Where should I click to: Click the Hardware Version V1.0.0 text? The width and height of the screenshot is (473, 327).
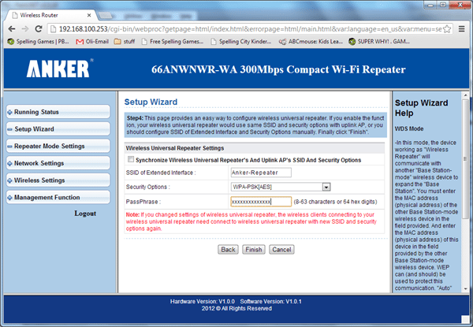(x=202, y=301)
